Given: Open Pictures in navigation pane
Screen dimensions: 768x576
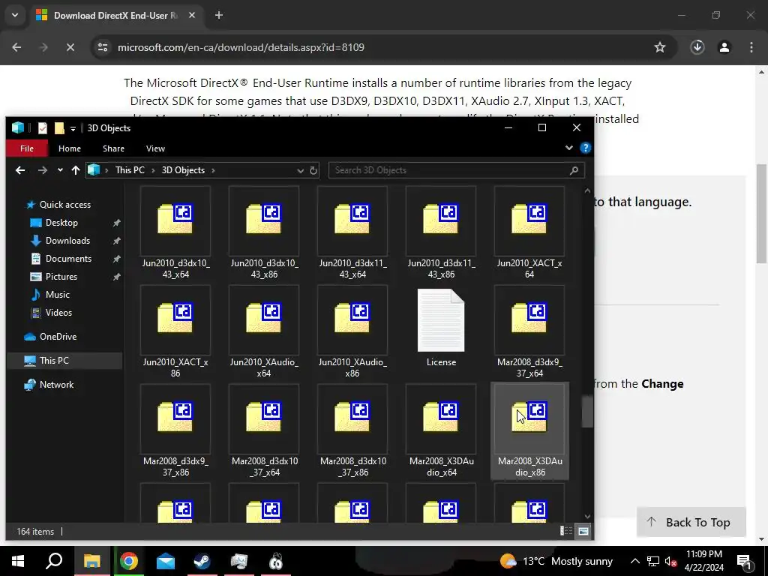Looking at the screenshot, I should tap(61, 277).
